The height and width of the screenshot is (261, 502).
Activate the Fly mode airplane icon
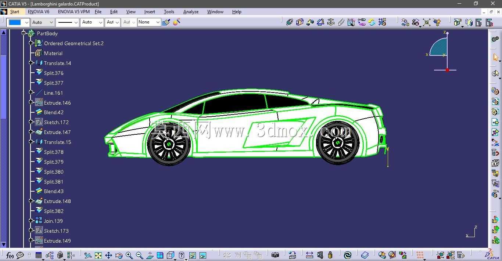click(x=88, y=255)
